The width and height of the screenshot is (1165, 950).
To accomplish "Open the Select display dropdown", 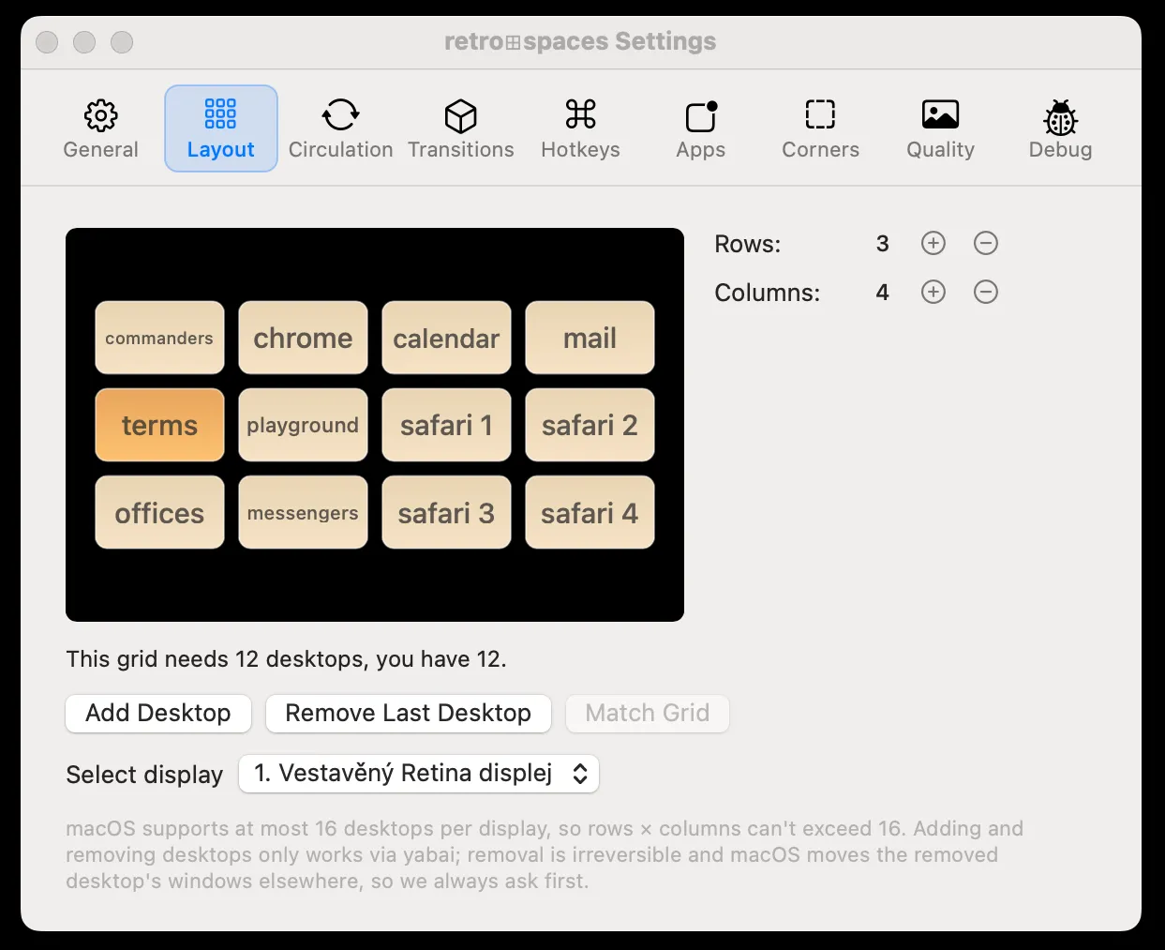I will [419, 774].
